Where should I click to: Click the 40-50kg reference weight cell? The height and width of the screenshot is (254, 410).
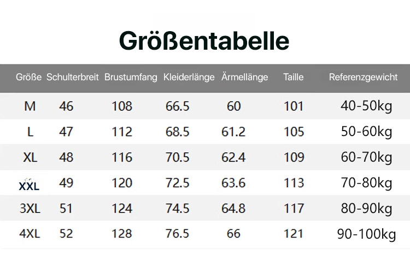point(366,106)
